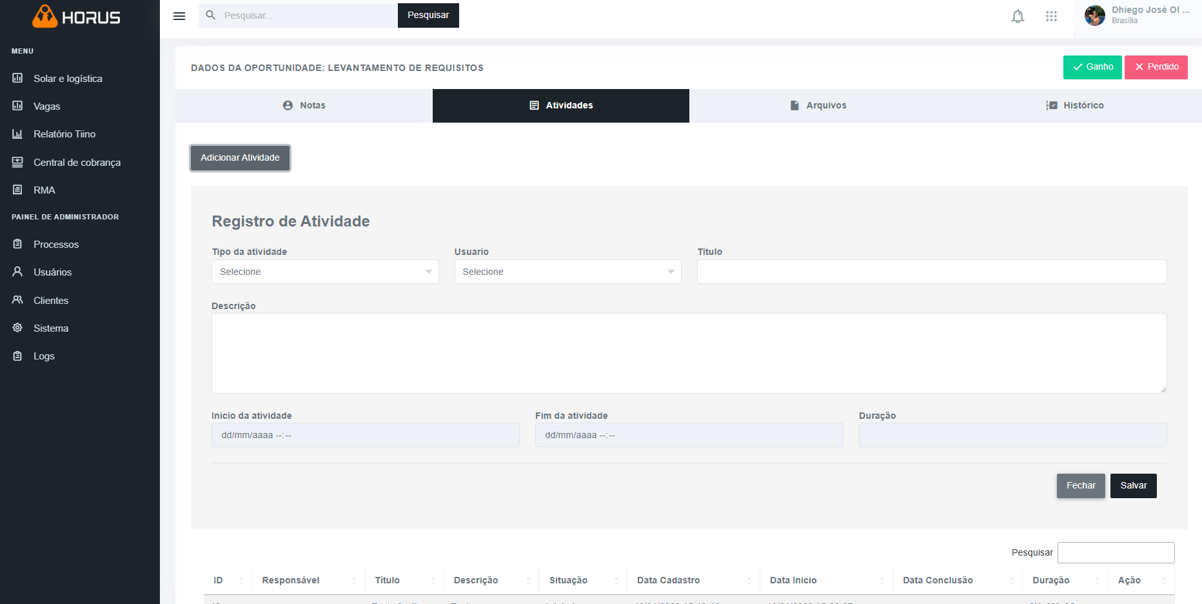Switch to the Notas tab

pyautogui.click(x=304, y=105)
